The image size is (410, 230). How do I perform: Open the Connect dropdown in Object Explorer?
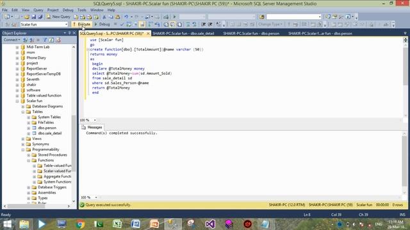point(12,40)
